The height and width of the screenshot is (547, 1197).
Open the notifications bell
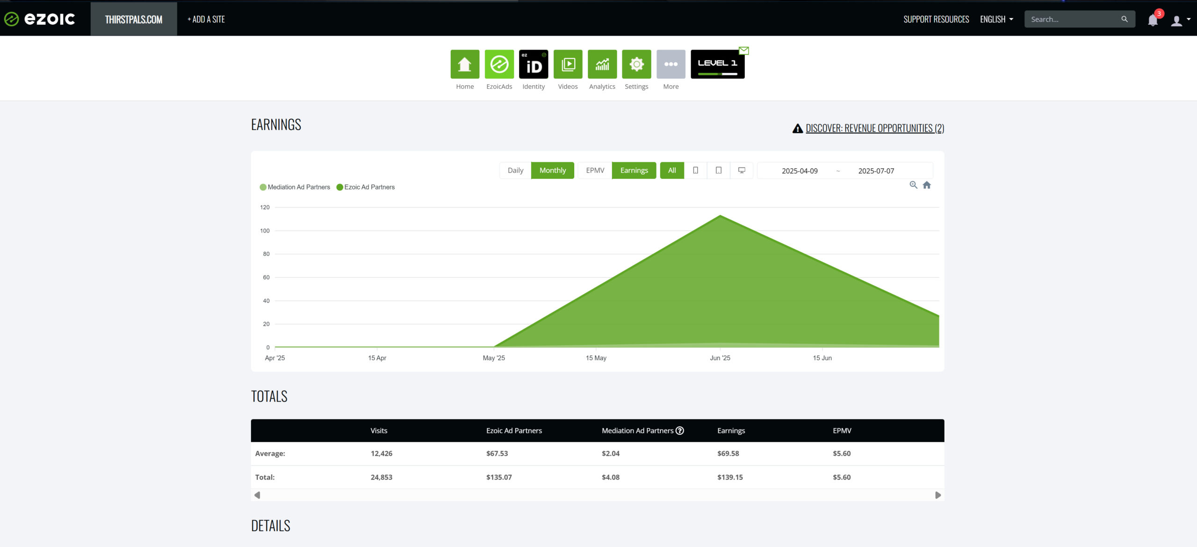click(1153, 20)
